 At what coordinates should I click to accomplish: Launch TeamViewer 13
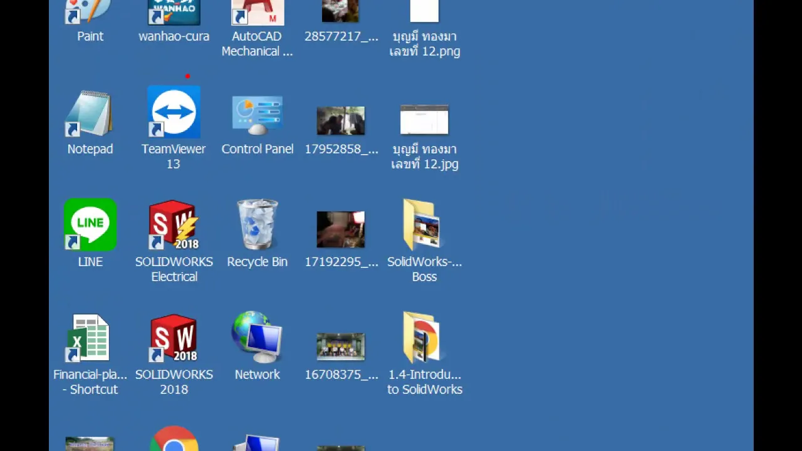pyautogui.click(x=174, y=113)
